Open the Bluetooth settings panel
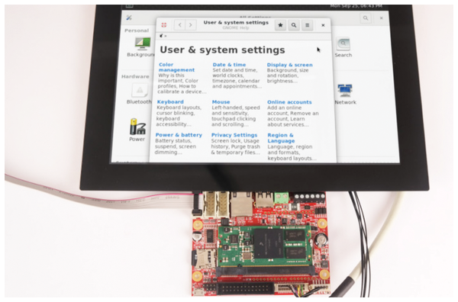This screenshot has width=458, height=302. [x=140, y=91]
